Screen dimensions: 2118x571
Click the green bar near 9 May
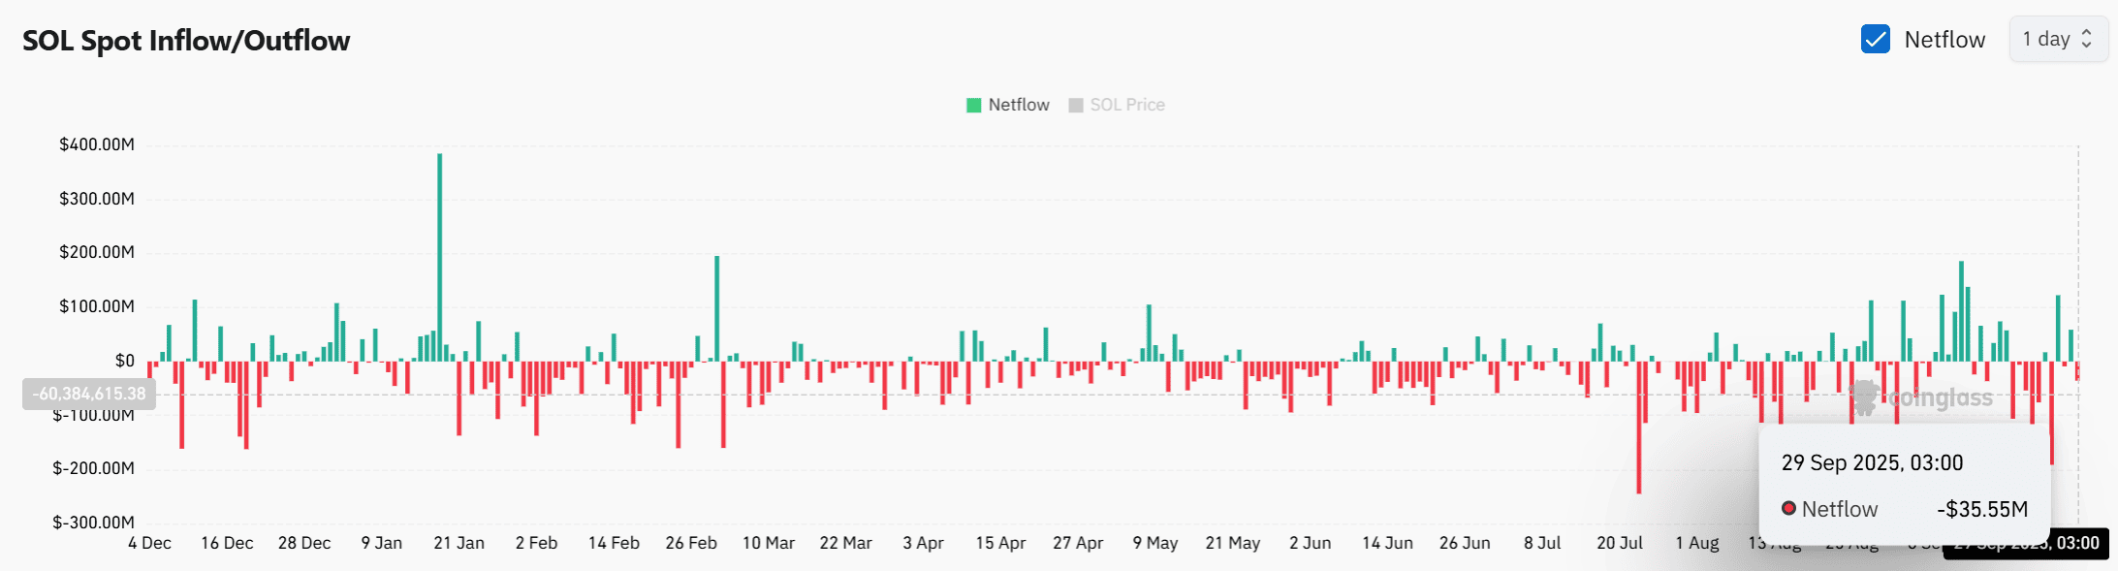point(1149,333)
